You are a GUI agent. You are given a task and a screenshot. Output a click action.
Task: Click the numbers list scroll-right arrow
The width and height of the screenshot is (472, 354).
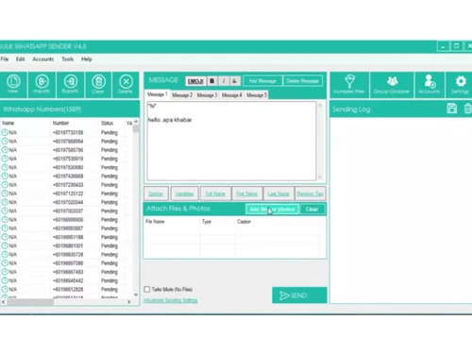128,302
